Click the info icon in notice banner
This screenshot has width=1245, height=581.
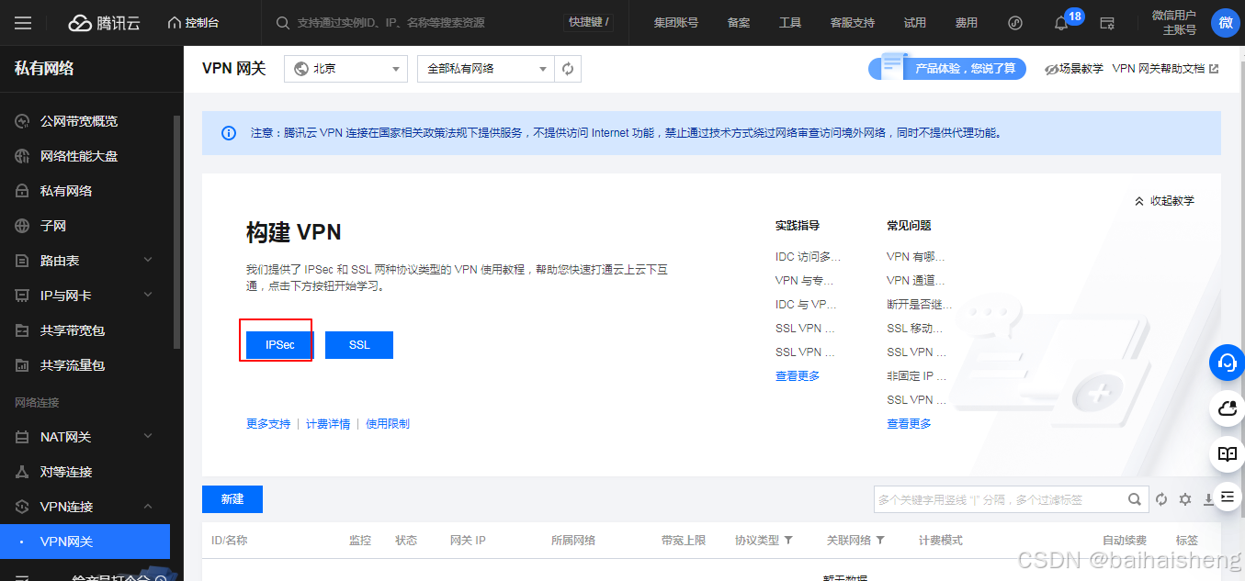229,133
